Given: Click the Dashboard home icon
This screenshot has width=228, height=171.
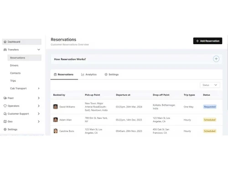Looking at the screenshot, I should click(5, 42).
